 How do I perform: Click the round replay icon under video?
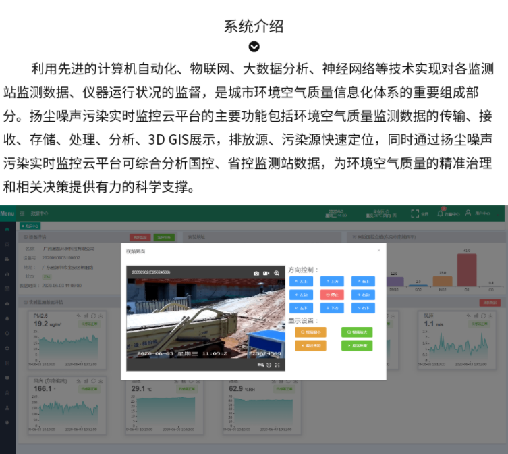point(269,365)
